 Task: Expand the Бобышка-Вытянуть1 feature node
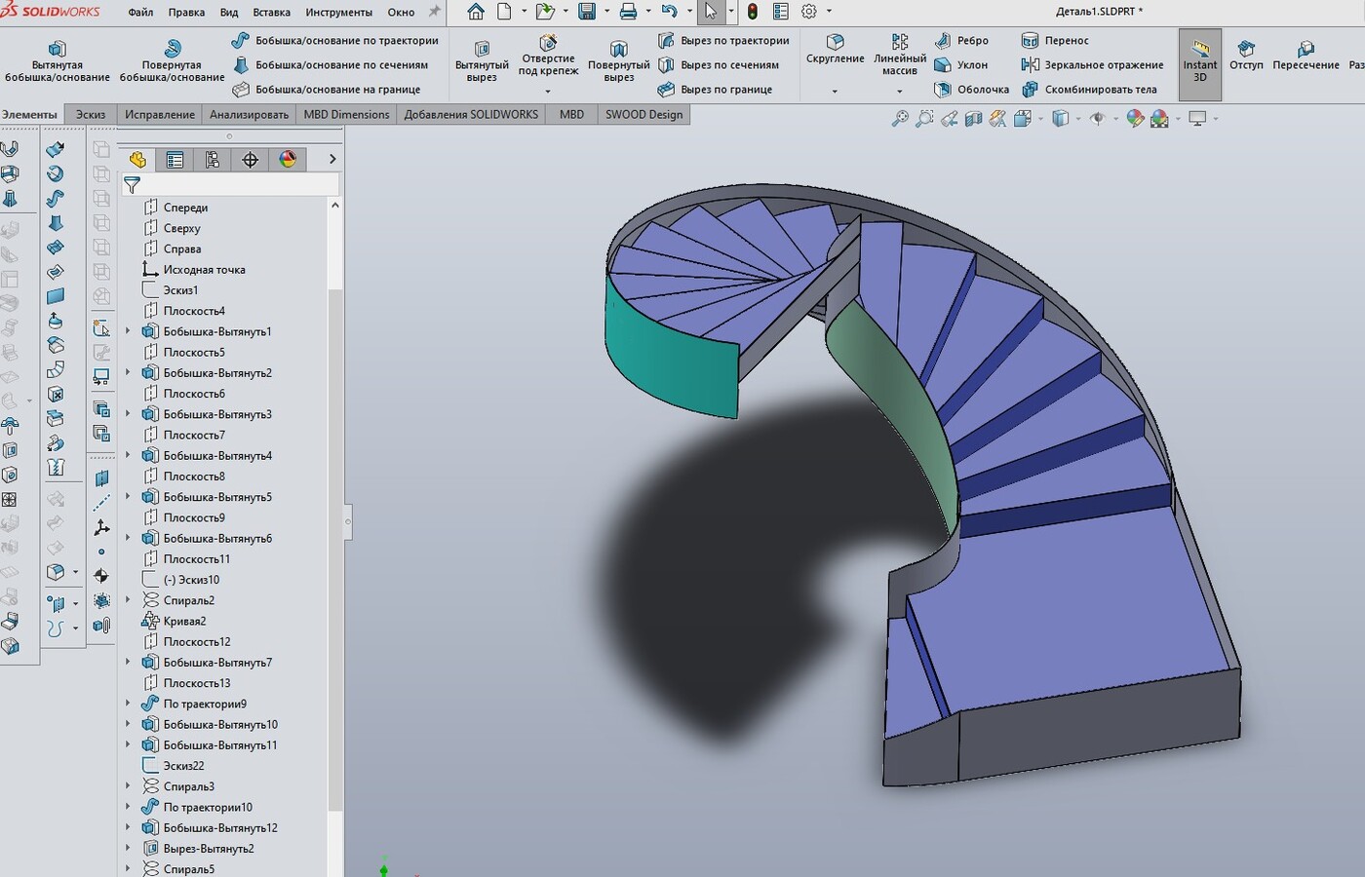[128, 331]
